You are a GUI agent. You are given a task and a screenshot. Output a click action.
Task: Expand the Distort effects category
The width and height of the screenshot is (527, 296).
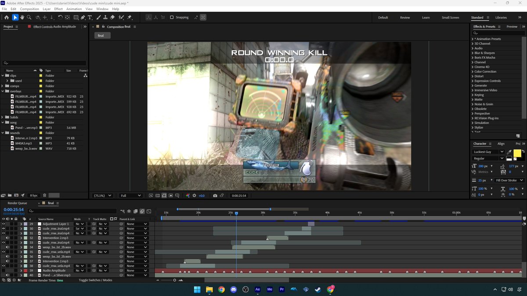[x=473, y=76]
